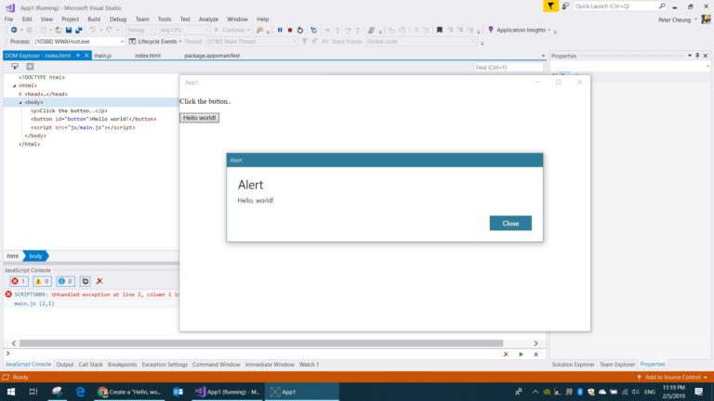714x401 pixels.
Task: Open Microsoft Edge from the taskbar
Action: 80,392
